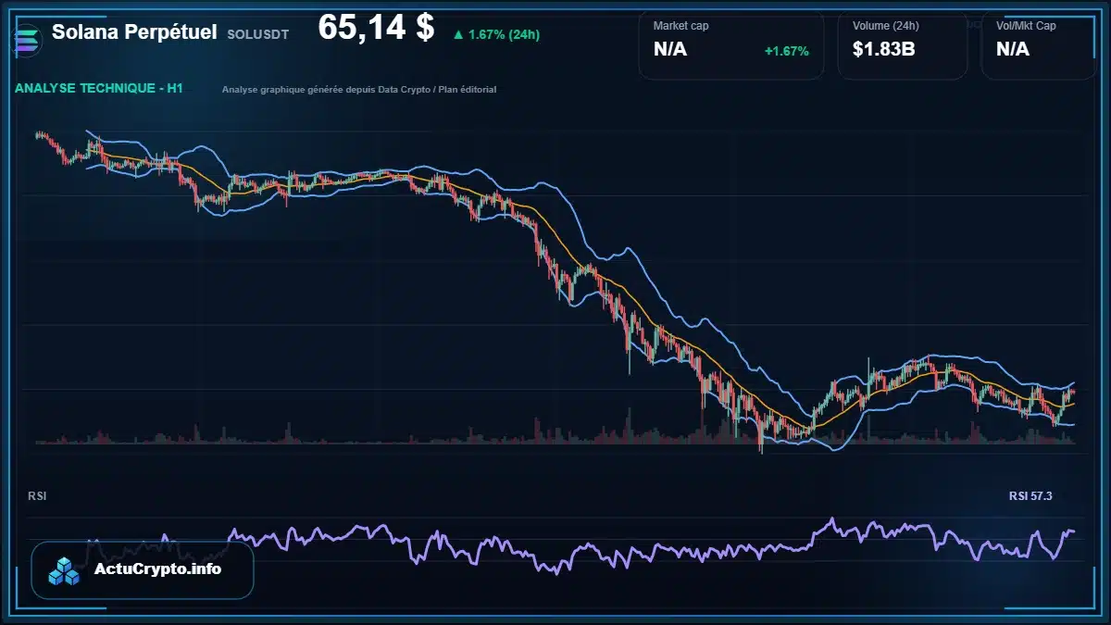Click the N/A value under Vol/Mkt Cap

point(1013,49)
